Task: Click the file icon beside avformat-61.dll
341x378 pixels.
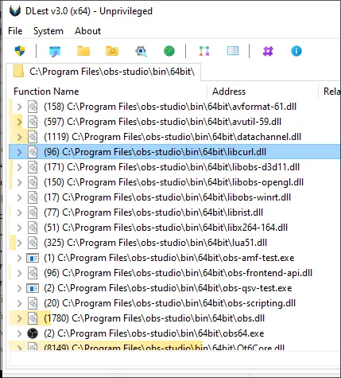Action: point(33,107)
